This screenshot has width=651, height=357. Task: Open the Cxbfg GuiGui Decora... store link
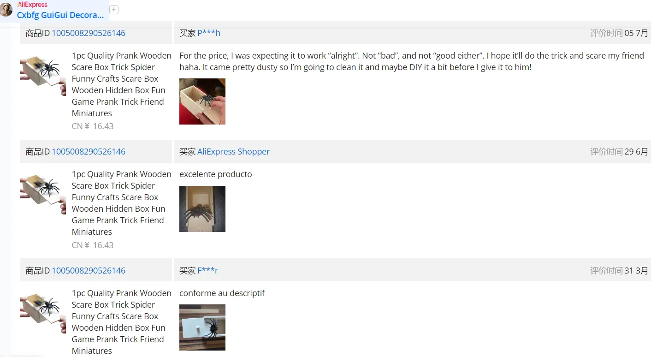click(x=60, y=15)
